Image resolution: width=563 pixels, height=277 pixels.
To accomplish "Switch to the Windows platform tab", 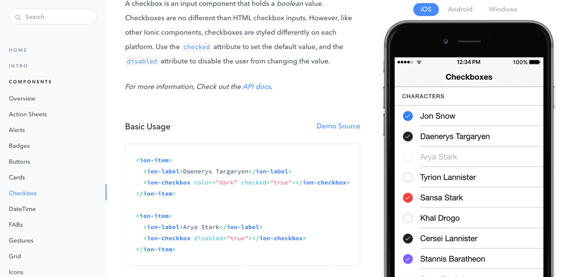I will coord(503,9).
